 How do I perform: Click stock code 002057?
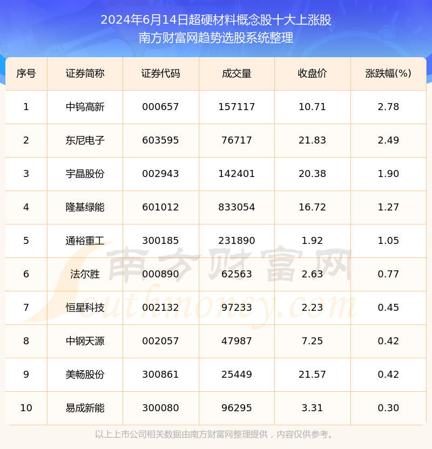160,341
